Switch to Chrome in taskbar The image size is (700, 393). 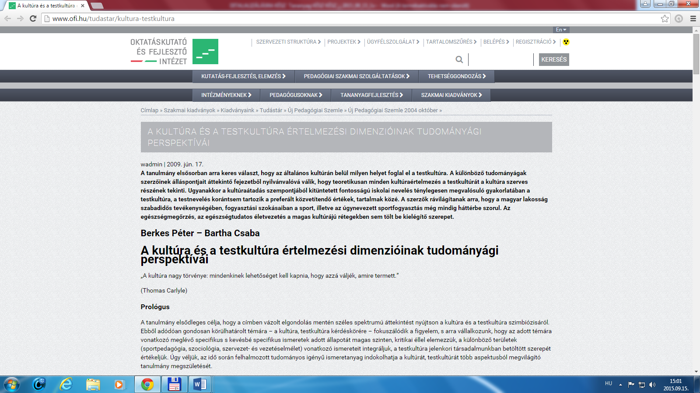pos(147,384)
